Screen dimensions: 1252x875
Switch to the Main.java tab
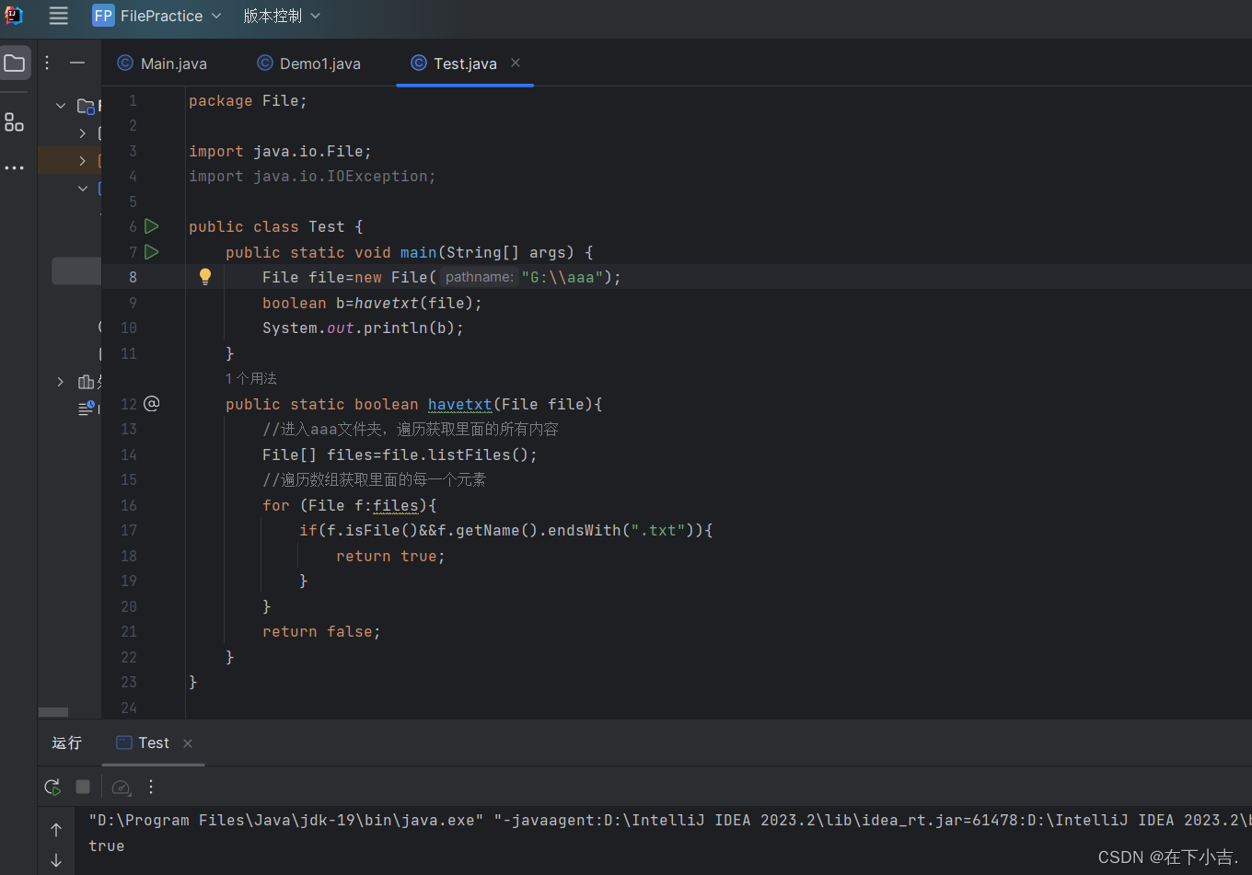tap(162, 63)
